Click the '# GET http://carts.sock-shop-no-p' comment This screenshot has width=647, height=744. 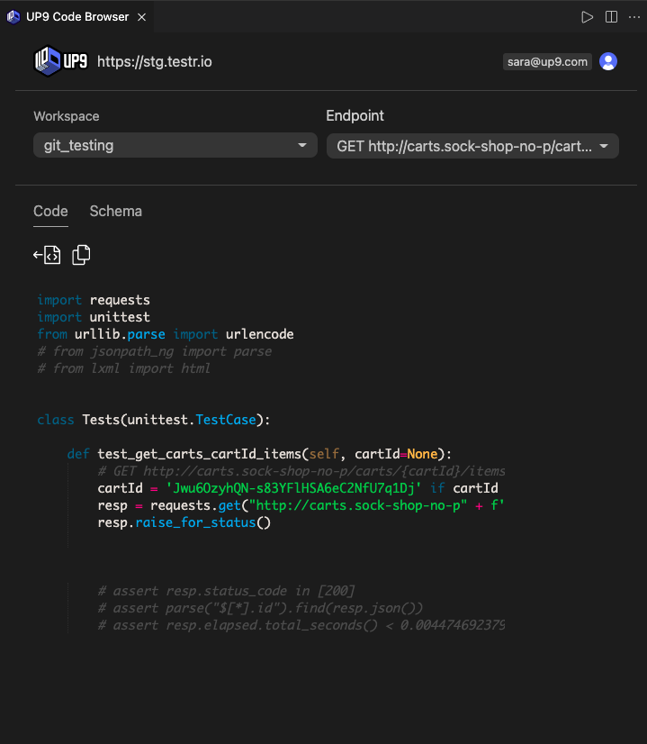pyautogui.click(x=301, y=471)
